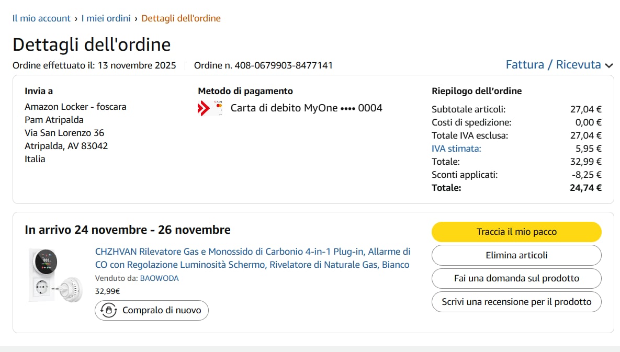Navigate to I miei ordini breadcrumb

point(106,18)
